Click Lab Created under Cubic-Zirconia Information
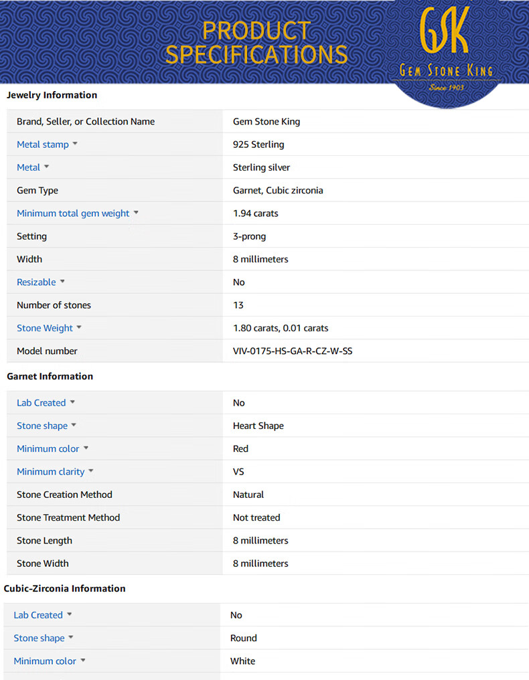The width and height of the screenshot is (529, 680). pos(38,615)
